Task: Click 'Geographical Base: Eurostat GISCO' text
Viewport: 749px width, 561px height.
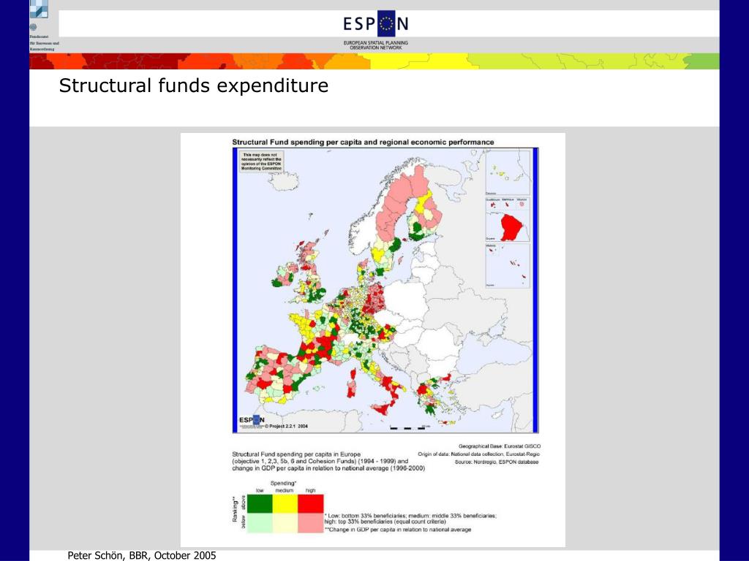Action: (500, 446)
